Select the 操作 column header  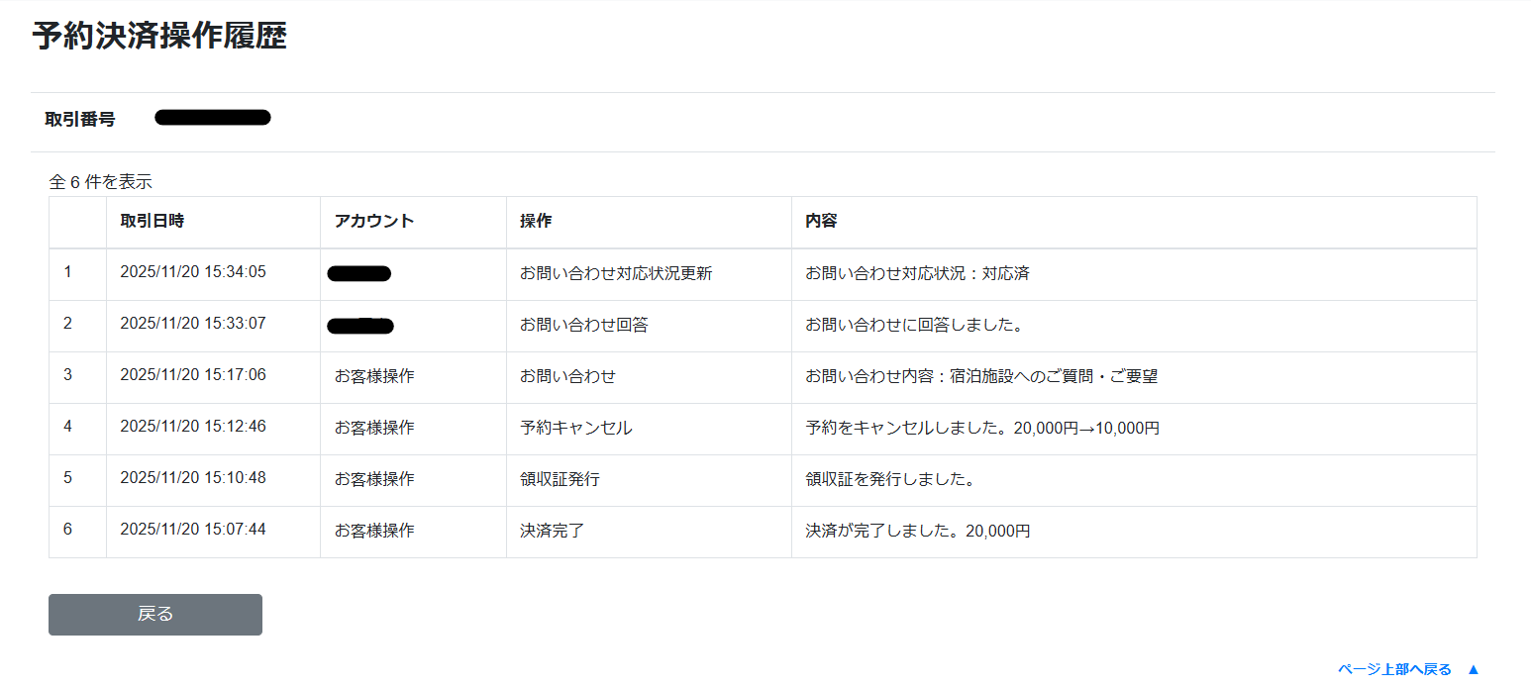[535, 221]
